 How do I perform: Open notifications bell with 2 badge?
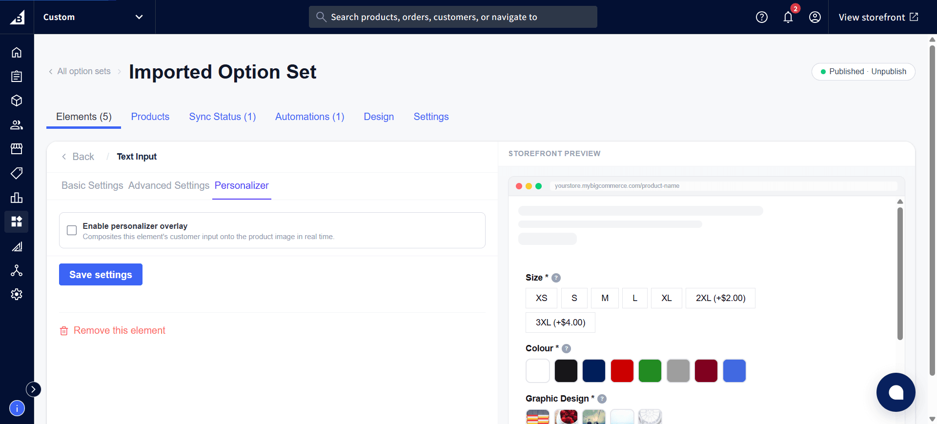point(789,17)
